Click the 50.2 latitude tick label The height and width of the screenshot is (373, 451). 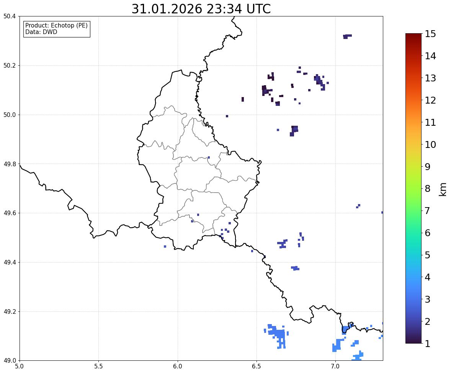pyautogui.click(x=10, y=65)
